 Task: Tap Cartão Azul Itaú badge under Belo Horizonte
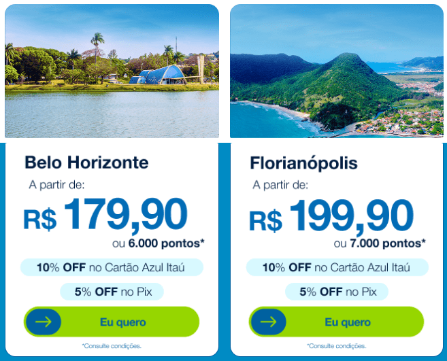point(112,267)
